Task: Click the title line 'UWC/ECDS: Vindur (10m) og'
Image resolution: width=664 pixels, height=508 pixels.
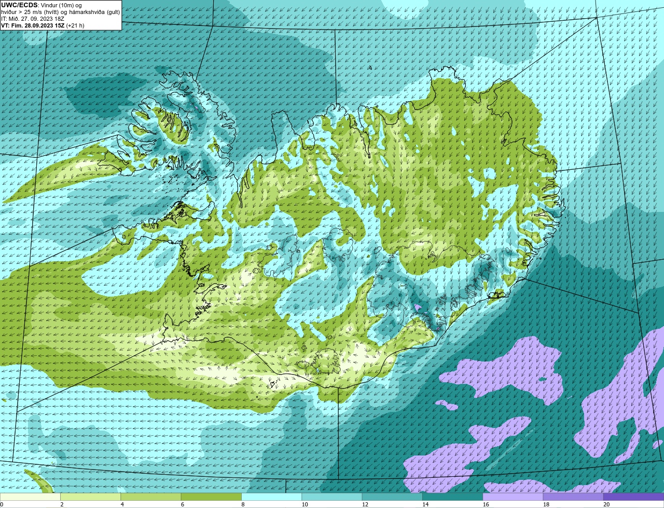Action: [41, 5]
